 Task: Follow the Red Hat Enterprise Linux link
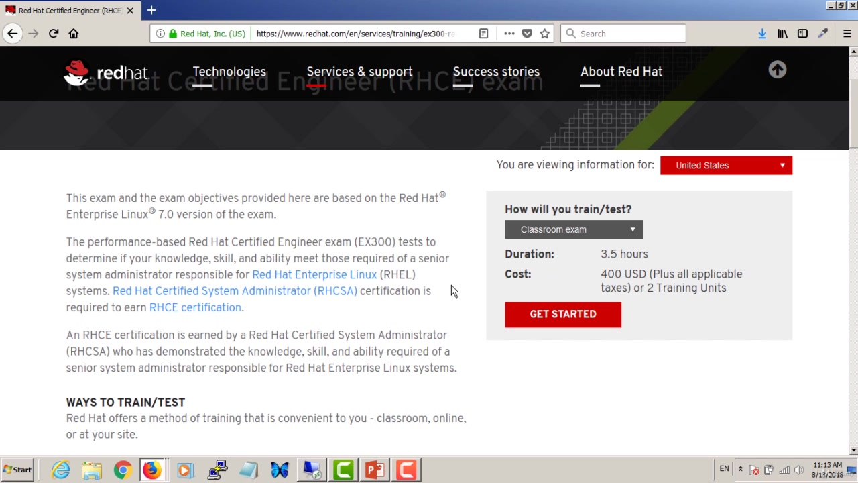click(x=314, y=275)
